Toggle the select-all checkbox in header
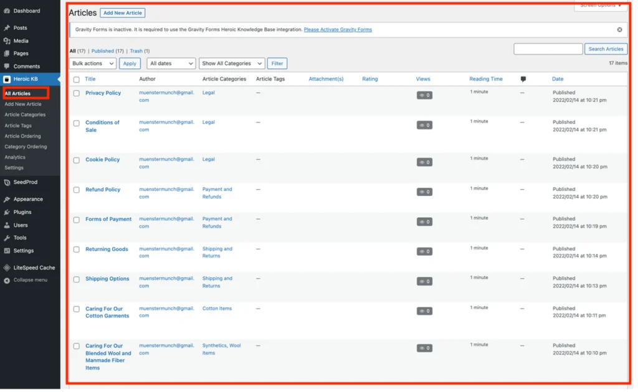 pyautogui.click(x=77, y=80)
